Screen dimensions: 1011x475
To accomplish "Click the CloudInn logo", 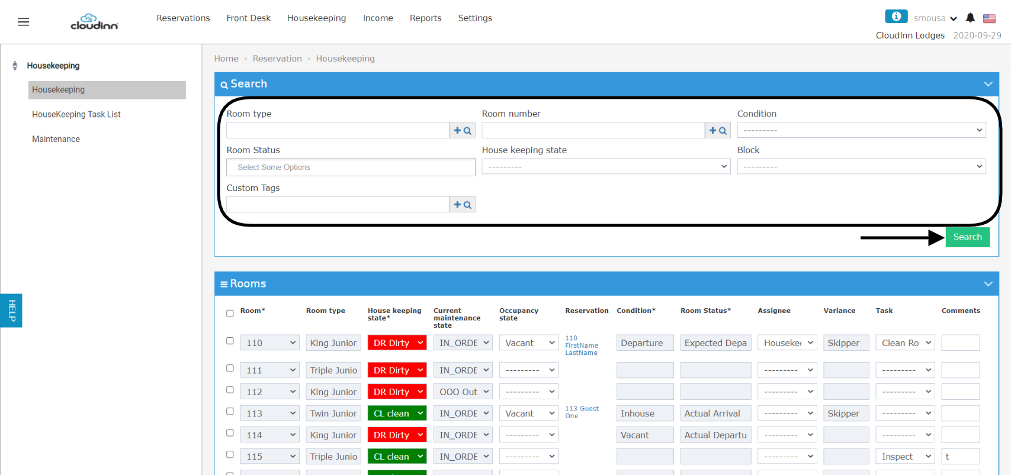I will click(94, 22).
